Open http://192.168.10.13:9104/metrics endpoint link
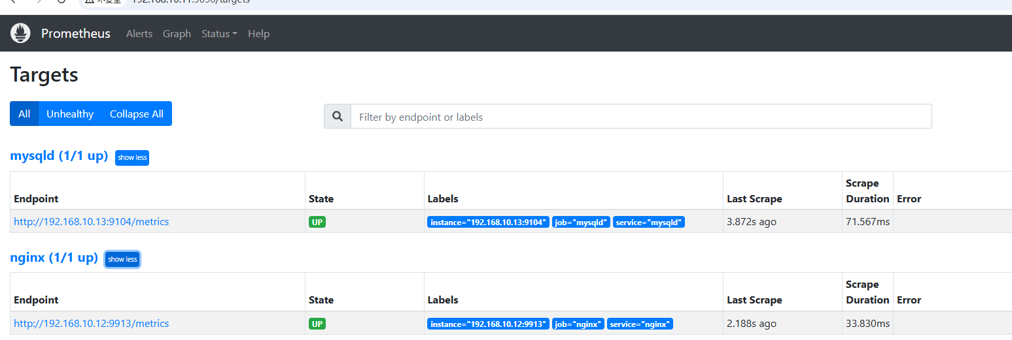Screen dimensions: 1012x340 pyautogui.click(x=92, y=221)
